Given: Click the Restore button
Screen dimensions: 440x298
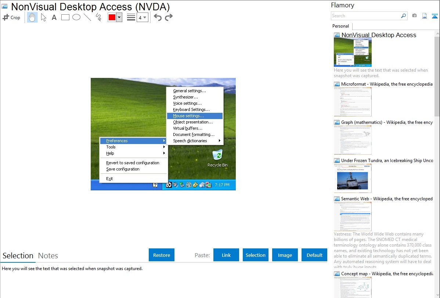Looking at the screenshot, I should (162, 255).
